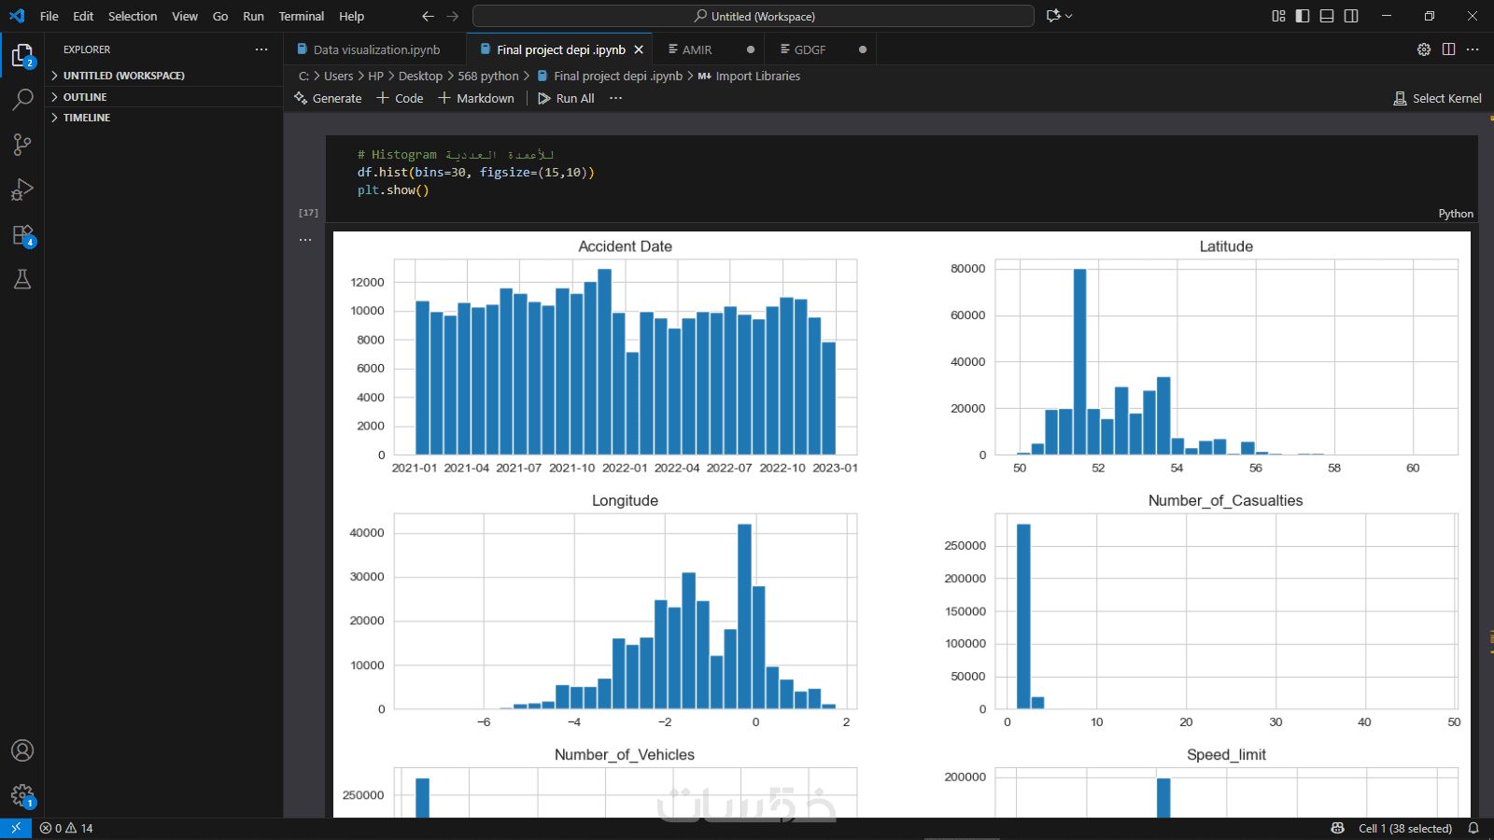The height and width of the screenshot is (840, 1494).
Task: Click the Desktop breadcrumb segment
Action: coord(420,76)
